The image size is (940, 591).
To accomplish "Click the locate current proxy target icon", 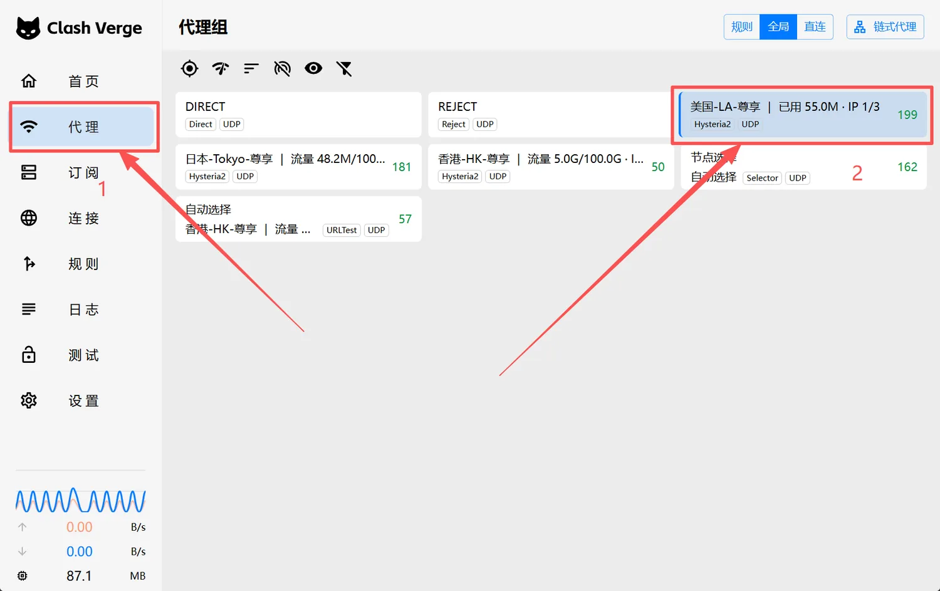I will (189, 68).
